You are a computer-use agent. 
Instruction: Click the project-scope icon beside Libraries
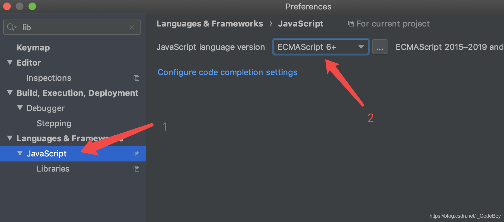[x=136, y=169]
